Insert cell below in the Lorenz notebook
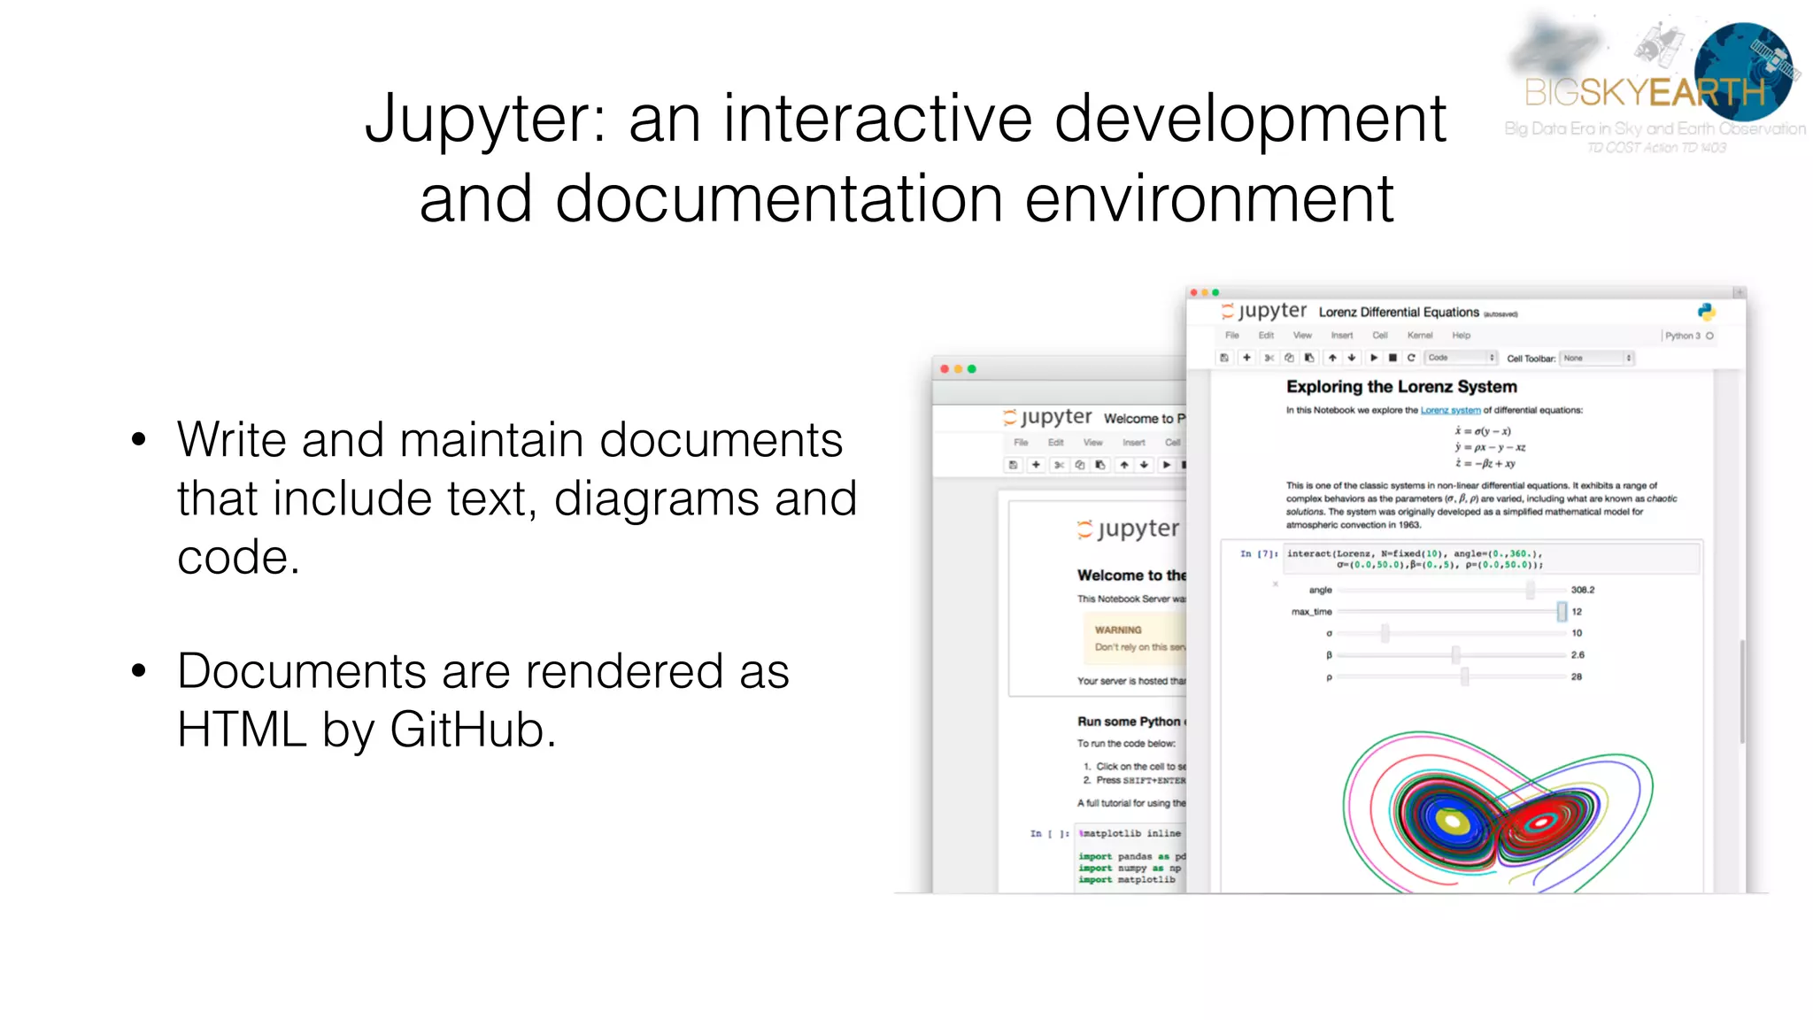The height and width of the screenshot is (1020, 1813). pyautogui.click(x=1246, y=358)
